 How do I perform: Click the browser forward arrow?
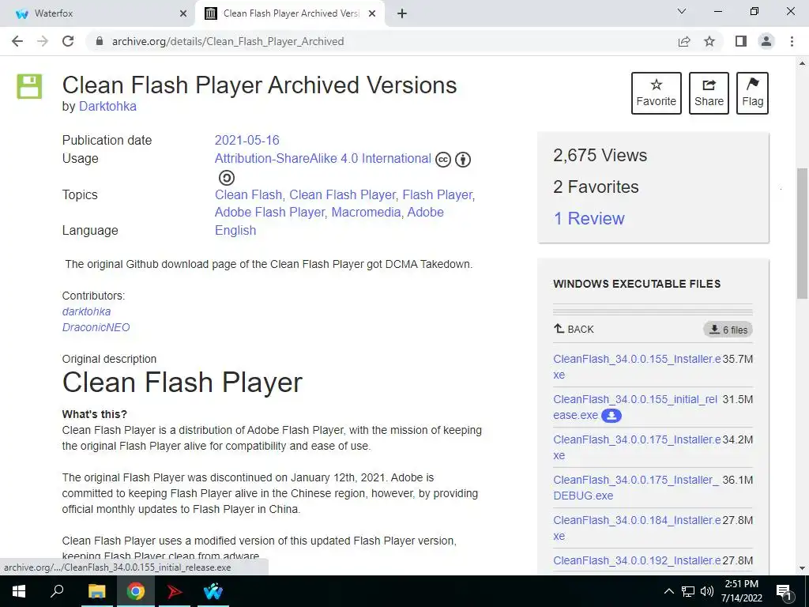(x=43, y=41)
